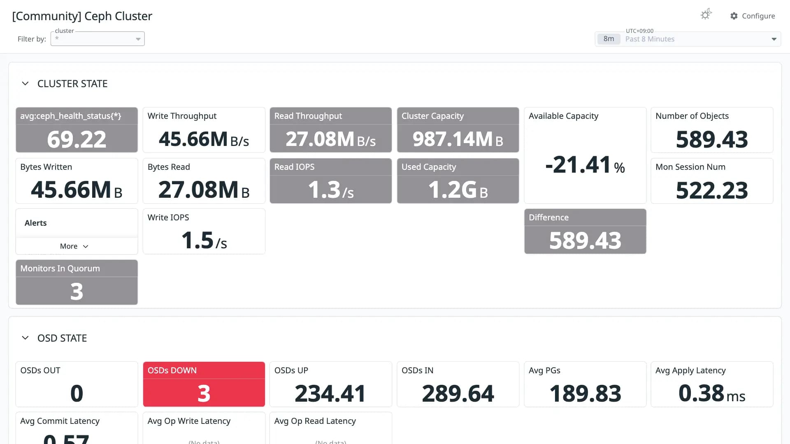
Task: Click the OSDs IN widget
Action: pos(458,384)
